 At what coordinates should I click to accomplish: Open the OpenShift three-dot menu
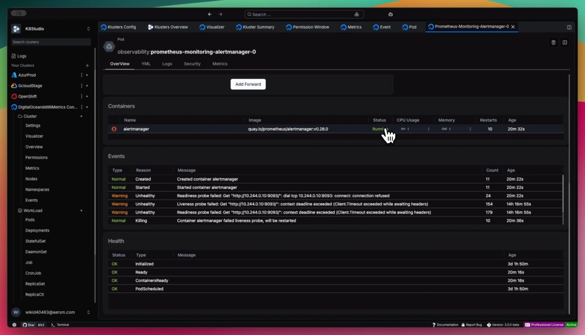click(81, 96)
